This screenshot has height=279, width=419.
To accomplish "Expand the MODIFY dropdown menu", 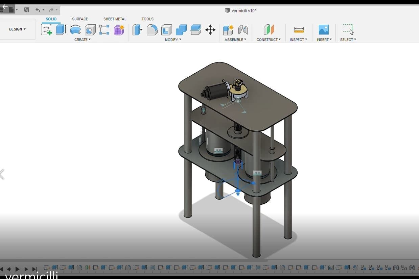I will click(173, 40).
